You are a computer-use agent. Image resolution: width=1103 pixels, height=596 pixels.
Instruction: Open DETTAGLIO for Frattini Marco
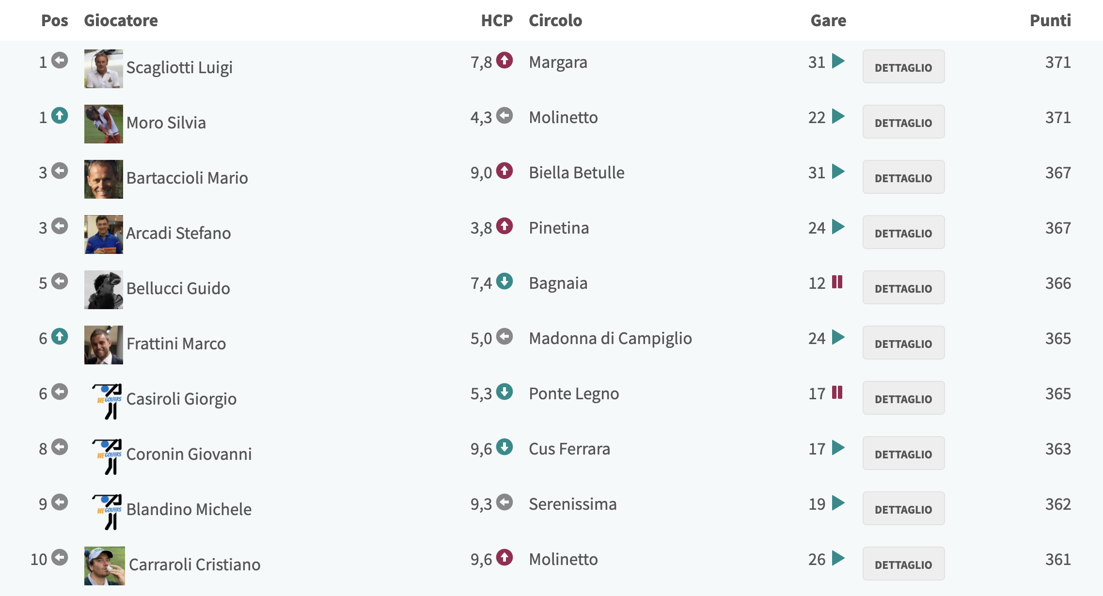point(903,343)
